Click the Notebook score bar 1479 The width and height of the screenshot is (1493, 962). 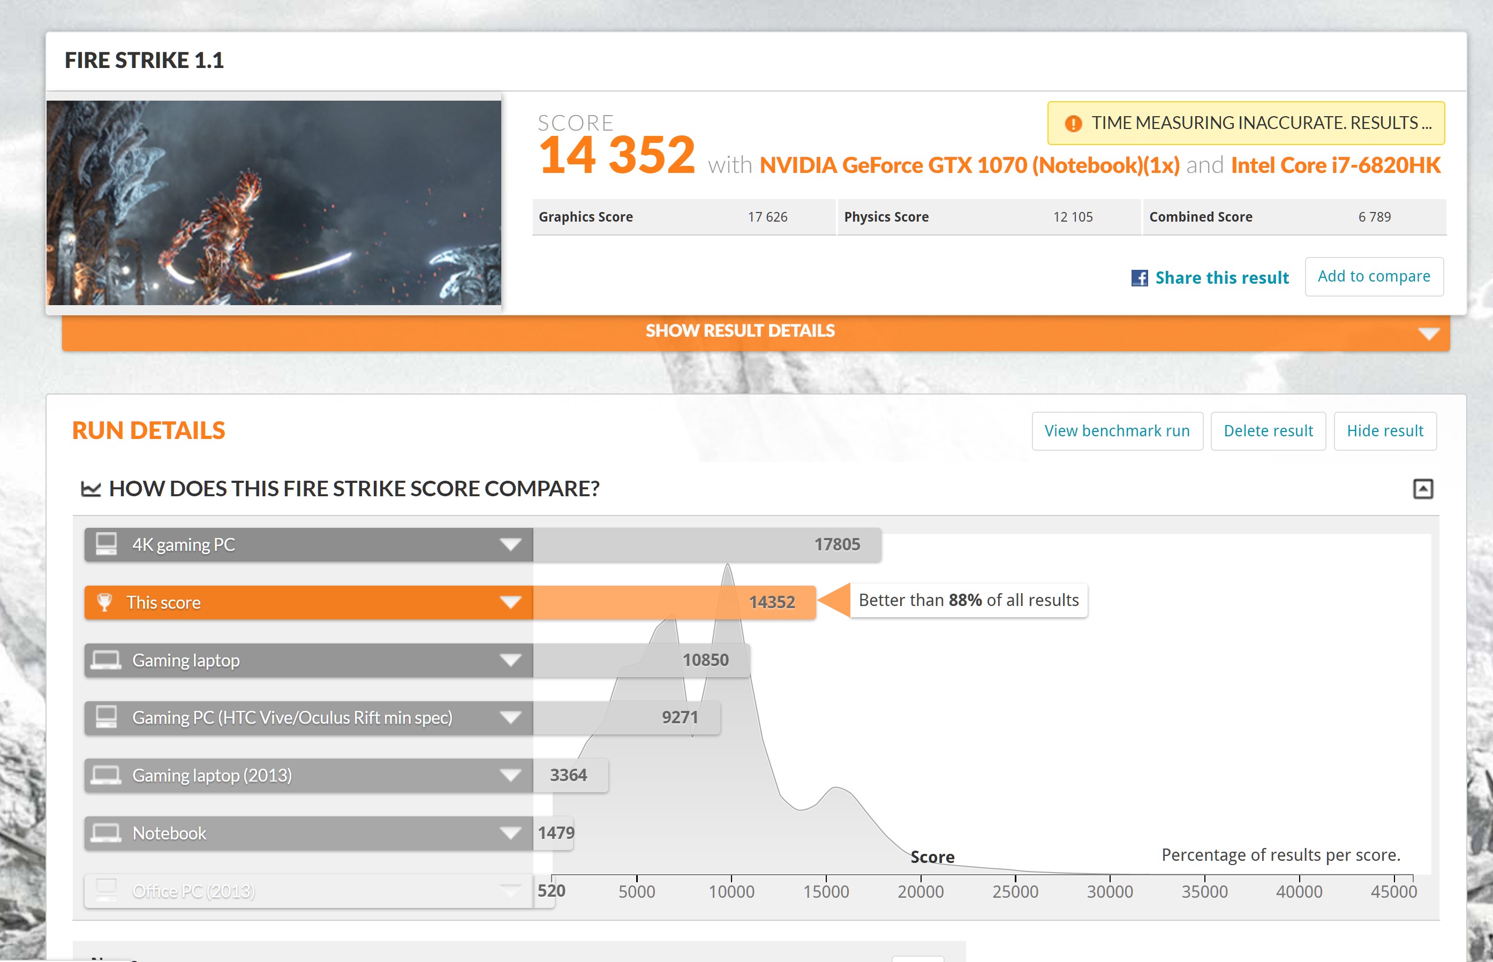click(553, 834)
